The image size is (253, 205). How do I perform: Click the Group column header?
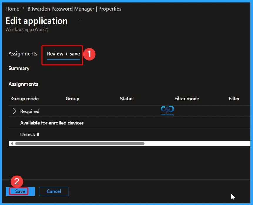click(73, 99)
